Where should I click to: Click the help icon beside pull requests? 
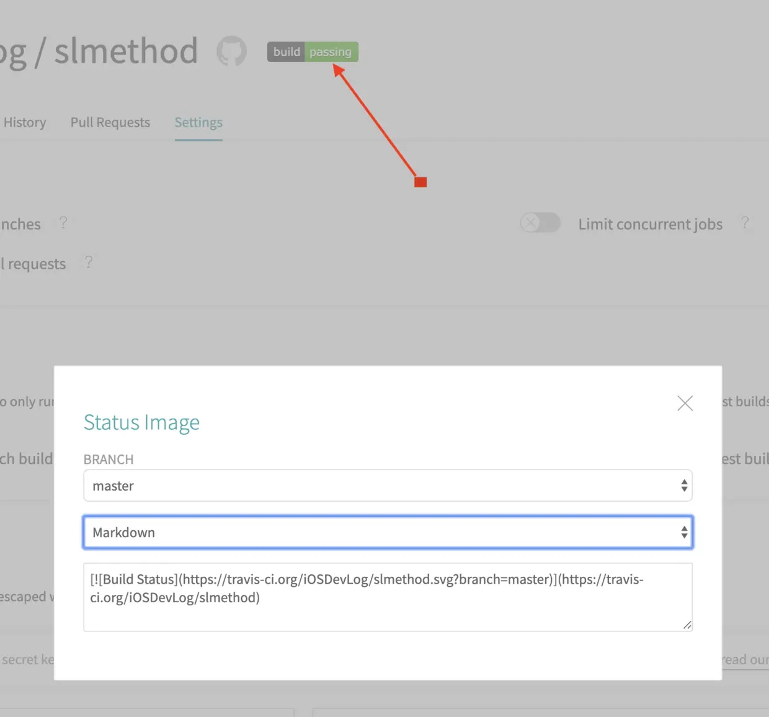click(88, 262)
